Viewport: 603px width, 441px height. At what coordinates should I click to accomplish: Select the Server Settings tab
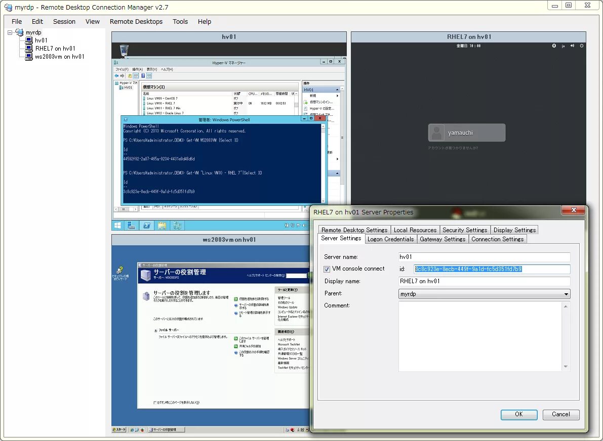click(x=341, y=238)
